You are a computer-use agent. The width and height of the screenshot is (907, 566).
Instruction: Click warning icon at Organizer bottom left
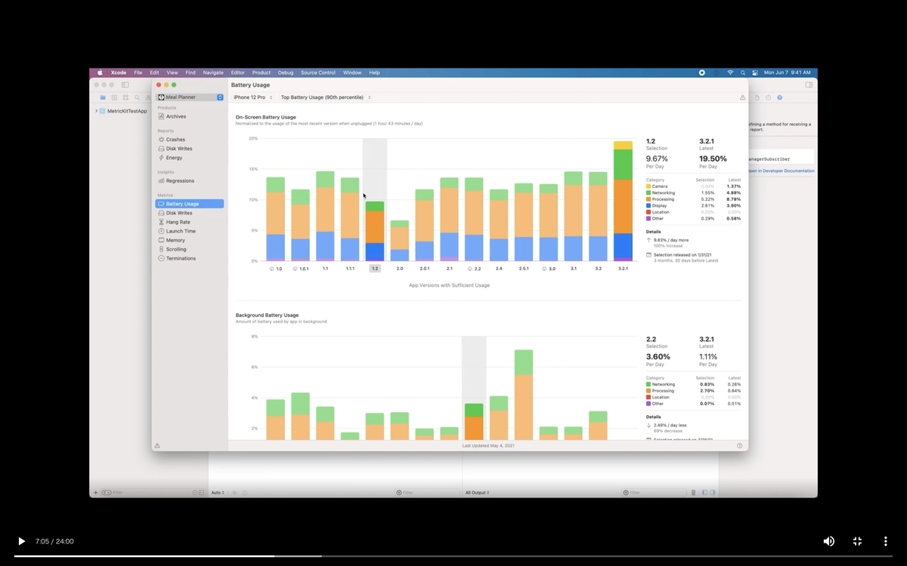pyautogui.click(x=157, y=446)
